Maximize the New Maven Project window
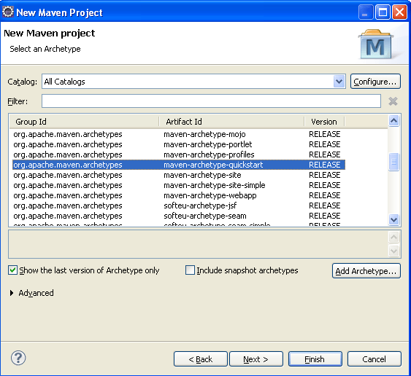The image size is (411, 376). pyautogui.click(x=383, y=12)
